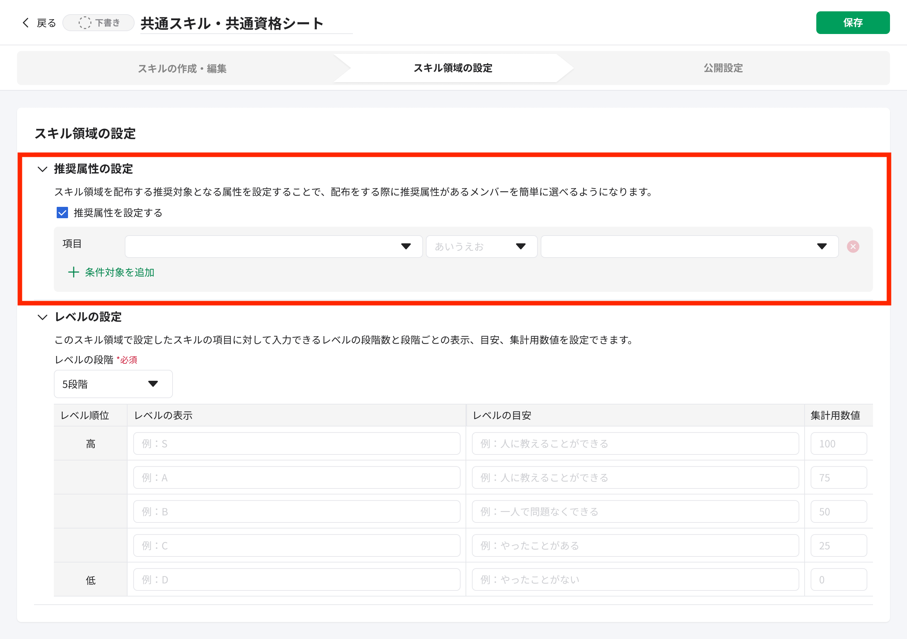
Task: Collapse the 推奨属性の設定 section
Action: point(42,169)
